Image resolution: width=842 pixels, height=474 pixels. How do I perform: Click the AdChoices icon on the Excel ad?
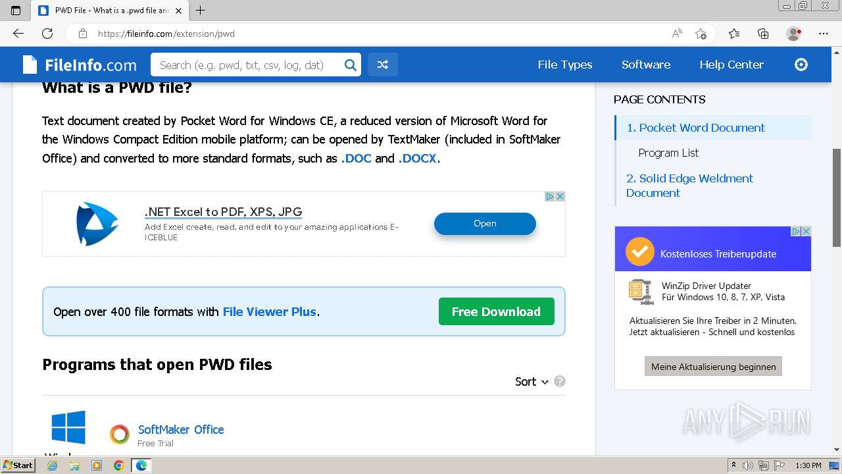550,196
